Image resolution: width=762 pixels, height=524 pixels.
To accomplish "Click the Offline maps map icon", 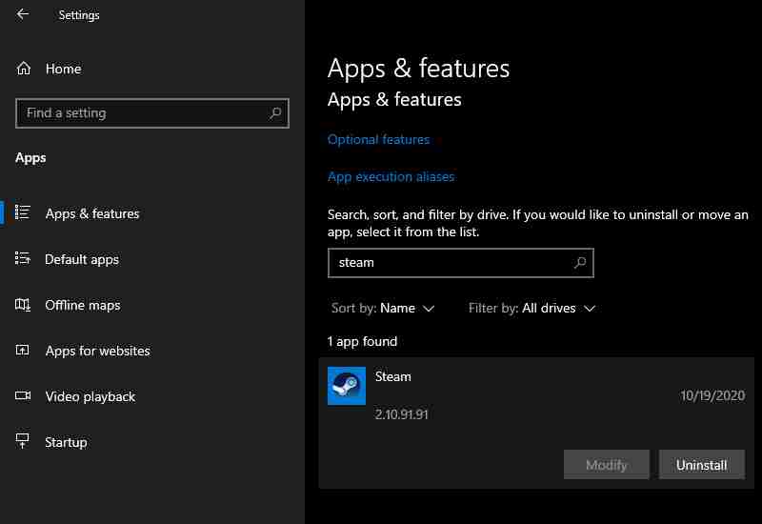I will [x=22, y=305].
